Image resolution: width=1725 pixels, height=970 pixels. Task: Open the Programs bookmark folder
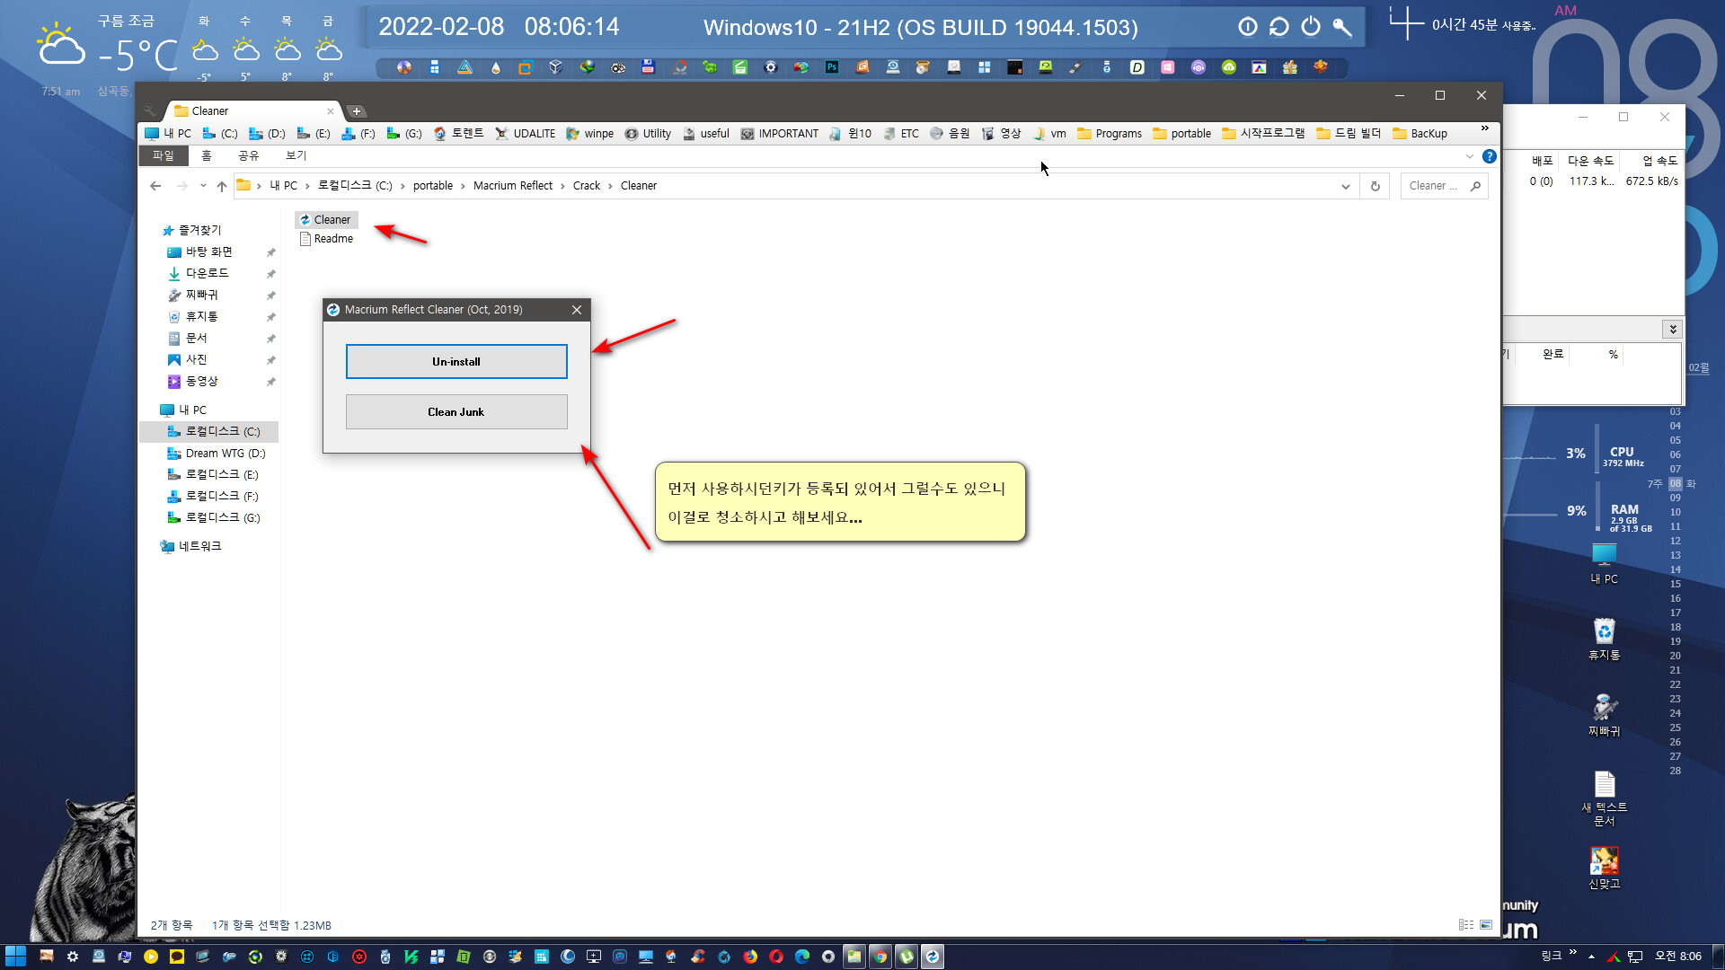1110,134
